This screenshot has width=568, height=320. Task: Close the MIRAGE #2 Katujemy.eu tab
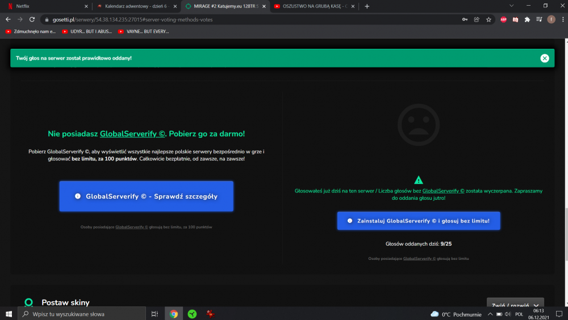tap(264, 6)
